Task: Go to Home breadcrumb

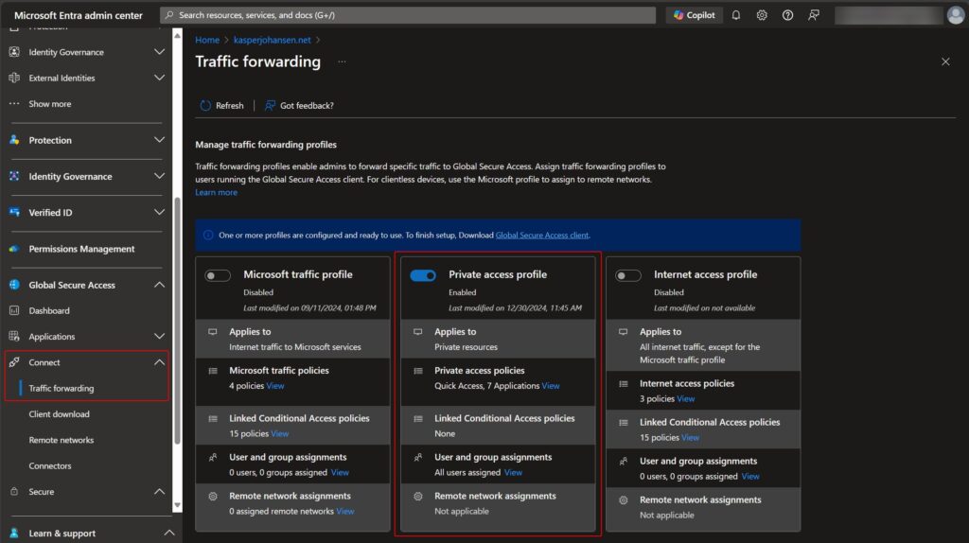Action: (207, 40)
